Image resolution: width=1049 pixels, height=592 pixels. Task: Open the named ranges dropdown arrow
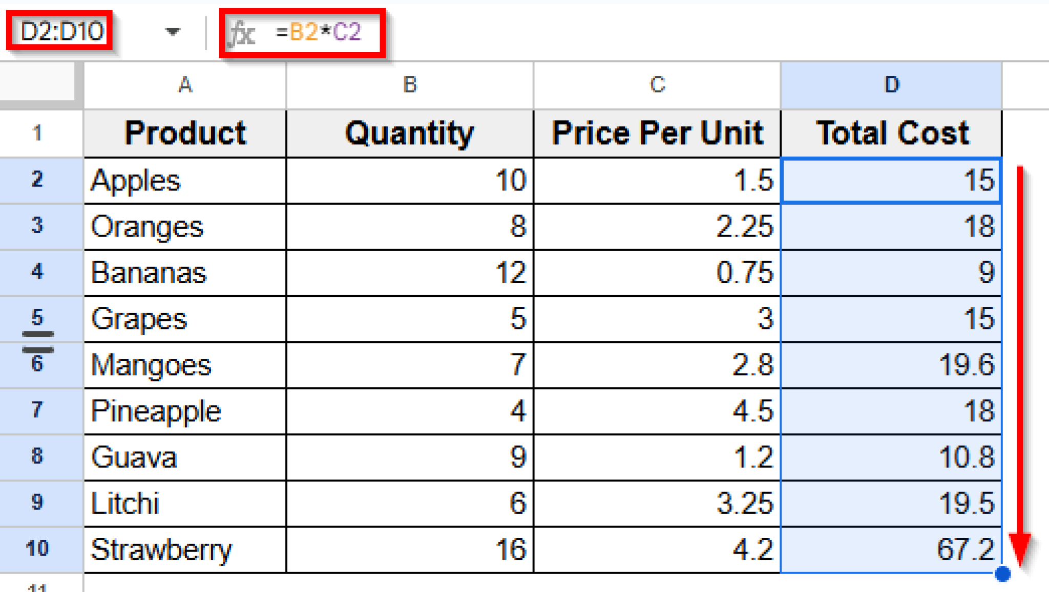point(173,31)
